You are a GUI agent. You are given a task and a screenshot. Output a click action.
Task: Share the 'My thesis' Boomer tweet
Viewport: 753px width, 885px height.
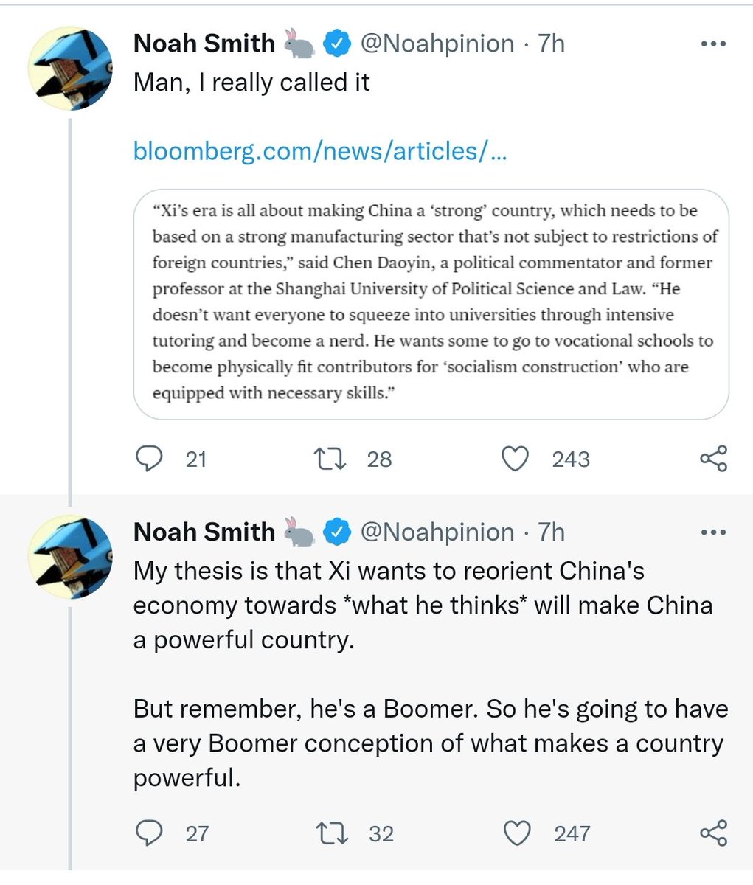[713, 833]
